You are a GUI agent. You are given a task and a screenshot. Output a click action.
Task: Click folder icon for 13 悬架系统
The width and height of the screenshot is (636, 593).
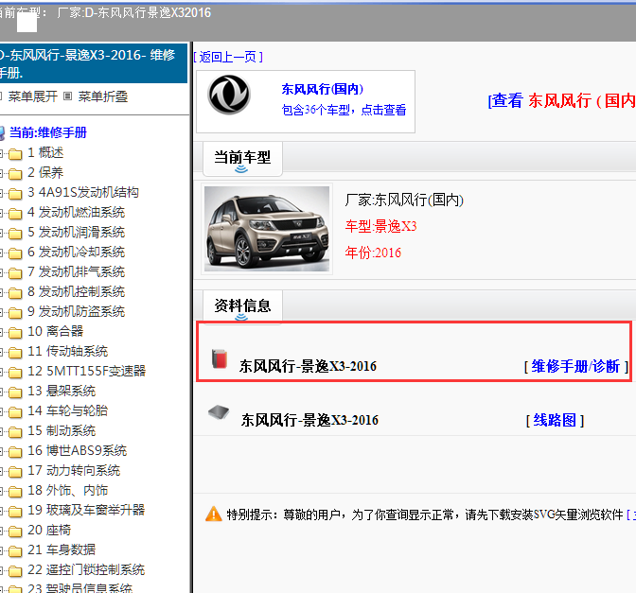[15, 392]
